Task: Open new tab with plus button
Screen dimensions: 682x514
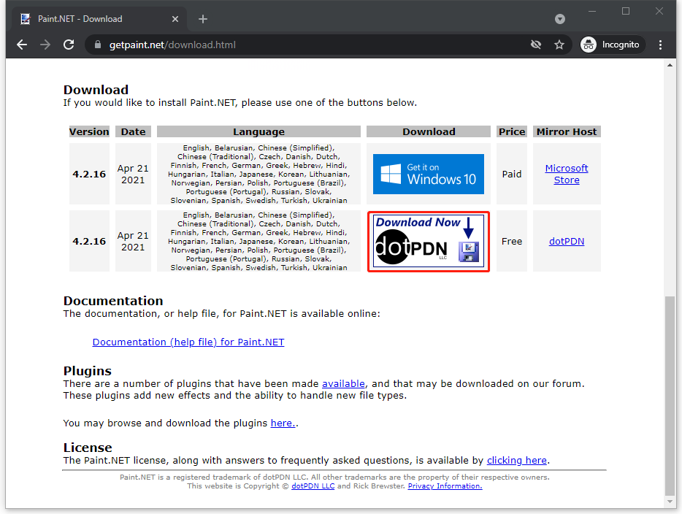Action: tap(203, 19)
